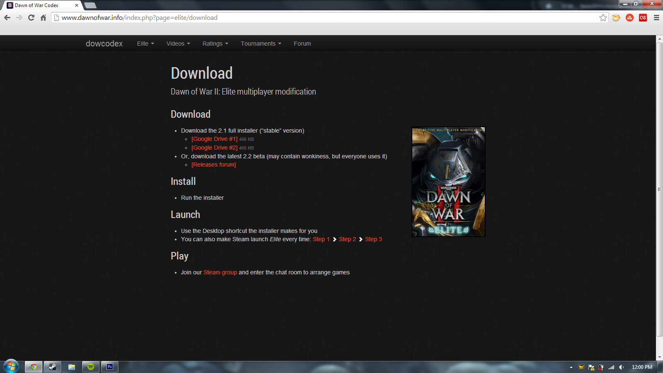Reload the current page

pos(31,18)
